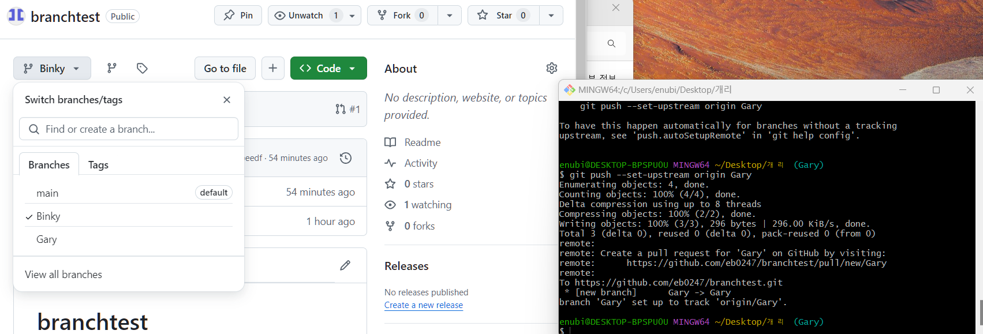Open the 0 stars link
This screenshot has width=983, height=334.
[x=409, y=184]
